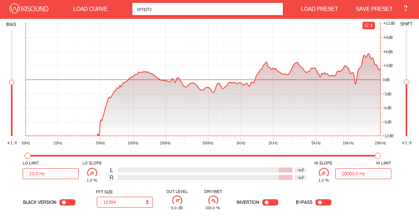Click LOAD CURVE in top bar
Image resolution: width=419 pixels, height=216 pixels.
[x=90, y=9]
